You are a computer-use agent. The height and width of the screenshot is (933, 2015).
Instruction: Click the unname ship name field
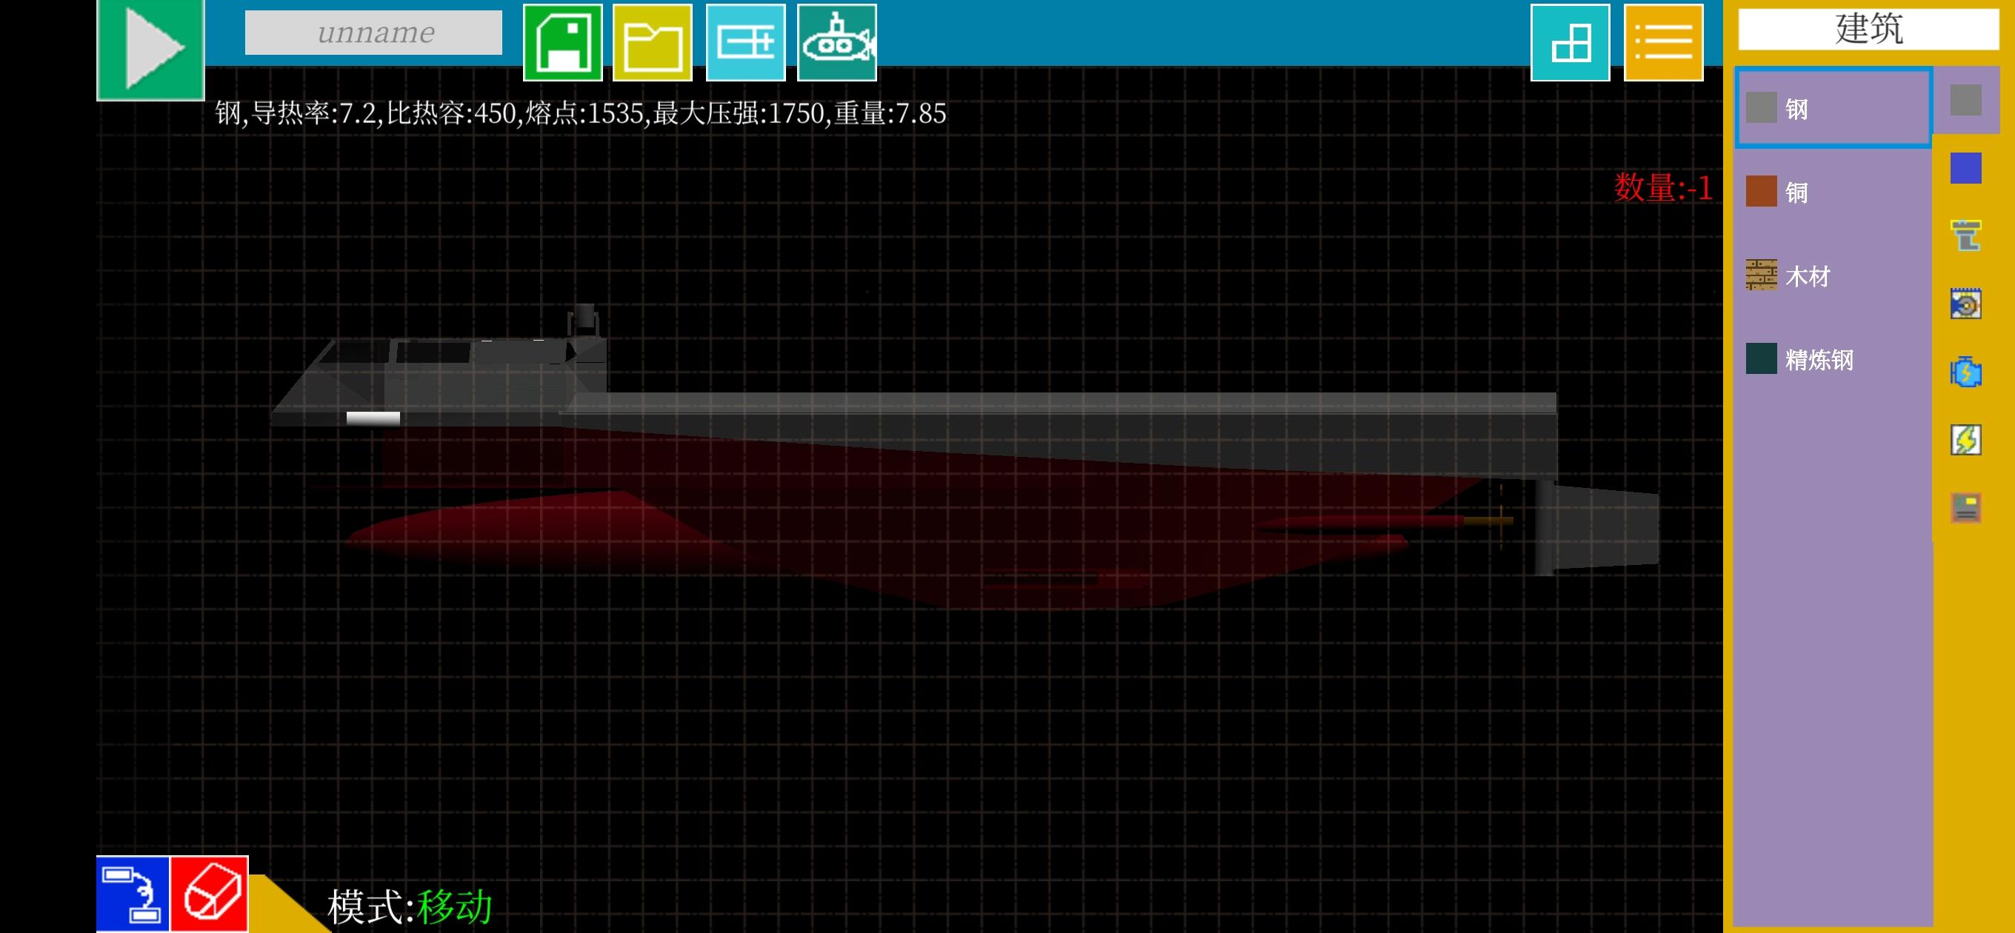tap(373, 33)
